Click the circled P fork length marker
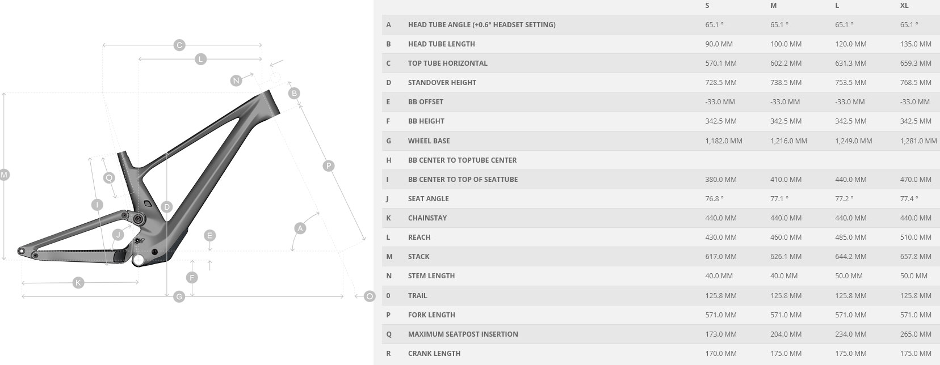This screenshot has width=940, height=365. point(328,166)
